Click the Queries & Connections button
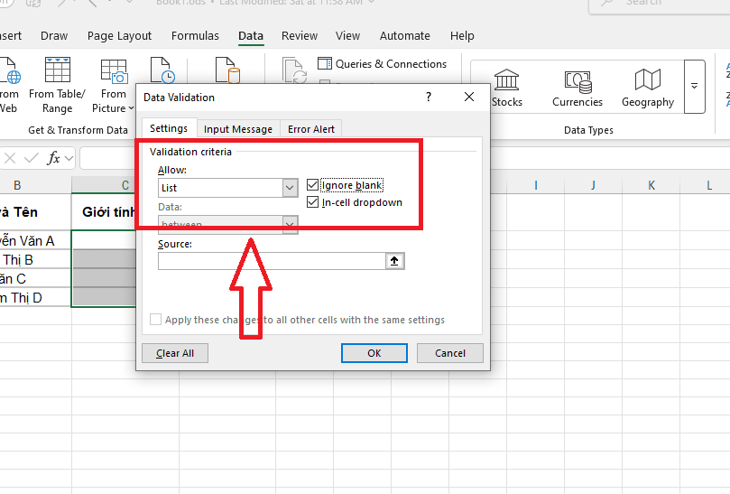The height and width of the screenshot is (494, 730). click(382, 64)
